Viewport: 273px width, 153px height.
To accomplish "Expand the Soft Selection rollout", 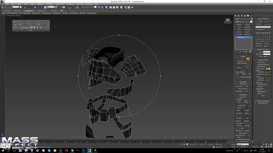I will 243,82.
